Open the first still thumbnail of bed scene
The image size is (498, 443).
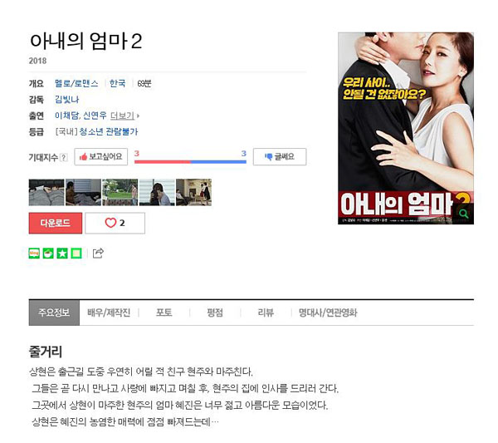[46, 192]
